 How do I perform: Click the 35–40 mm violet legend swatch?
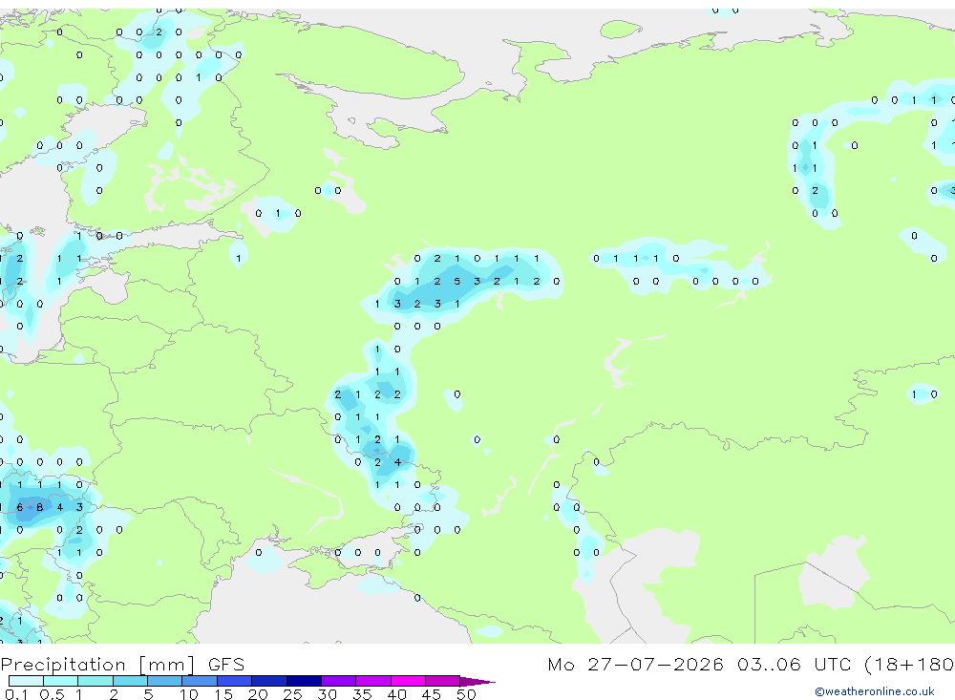(x=373, y=681)
